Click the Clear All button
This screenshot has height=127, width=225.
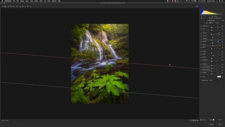point(220,120)
